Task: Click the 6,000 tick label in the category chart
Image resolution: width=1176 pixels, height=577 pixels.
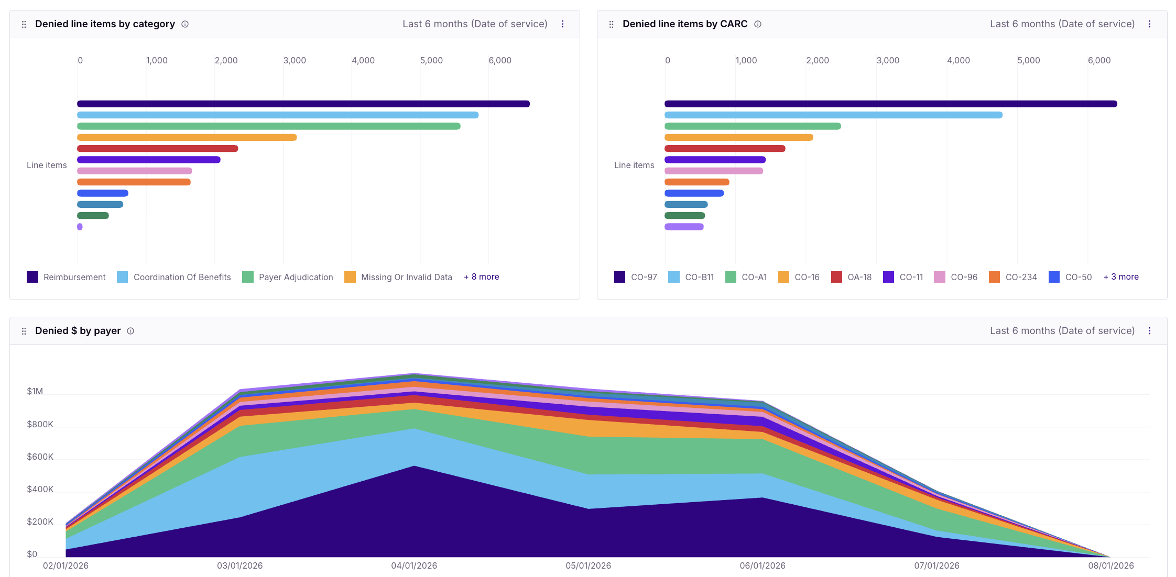Action: point(500,60)
